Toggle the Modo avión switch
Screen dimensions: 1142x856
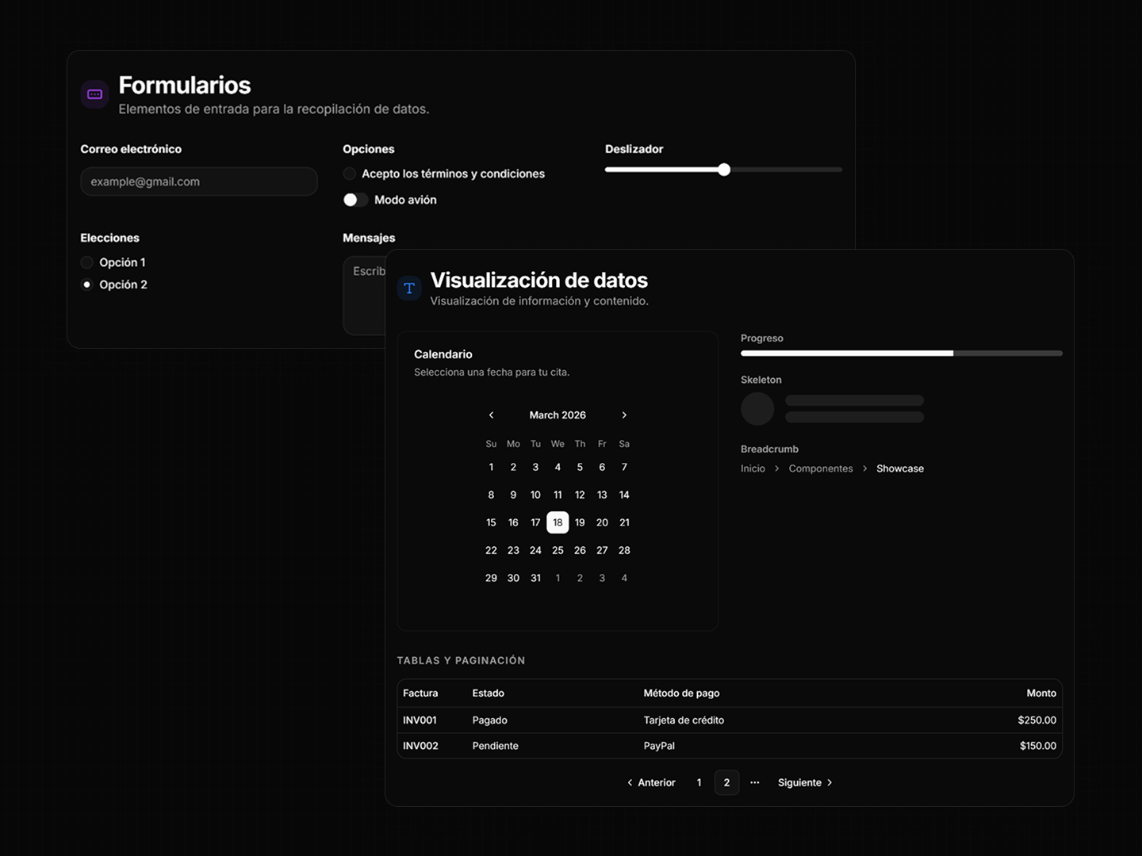pos(355,200)
